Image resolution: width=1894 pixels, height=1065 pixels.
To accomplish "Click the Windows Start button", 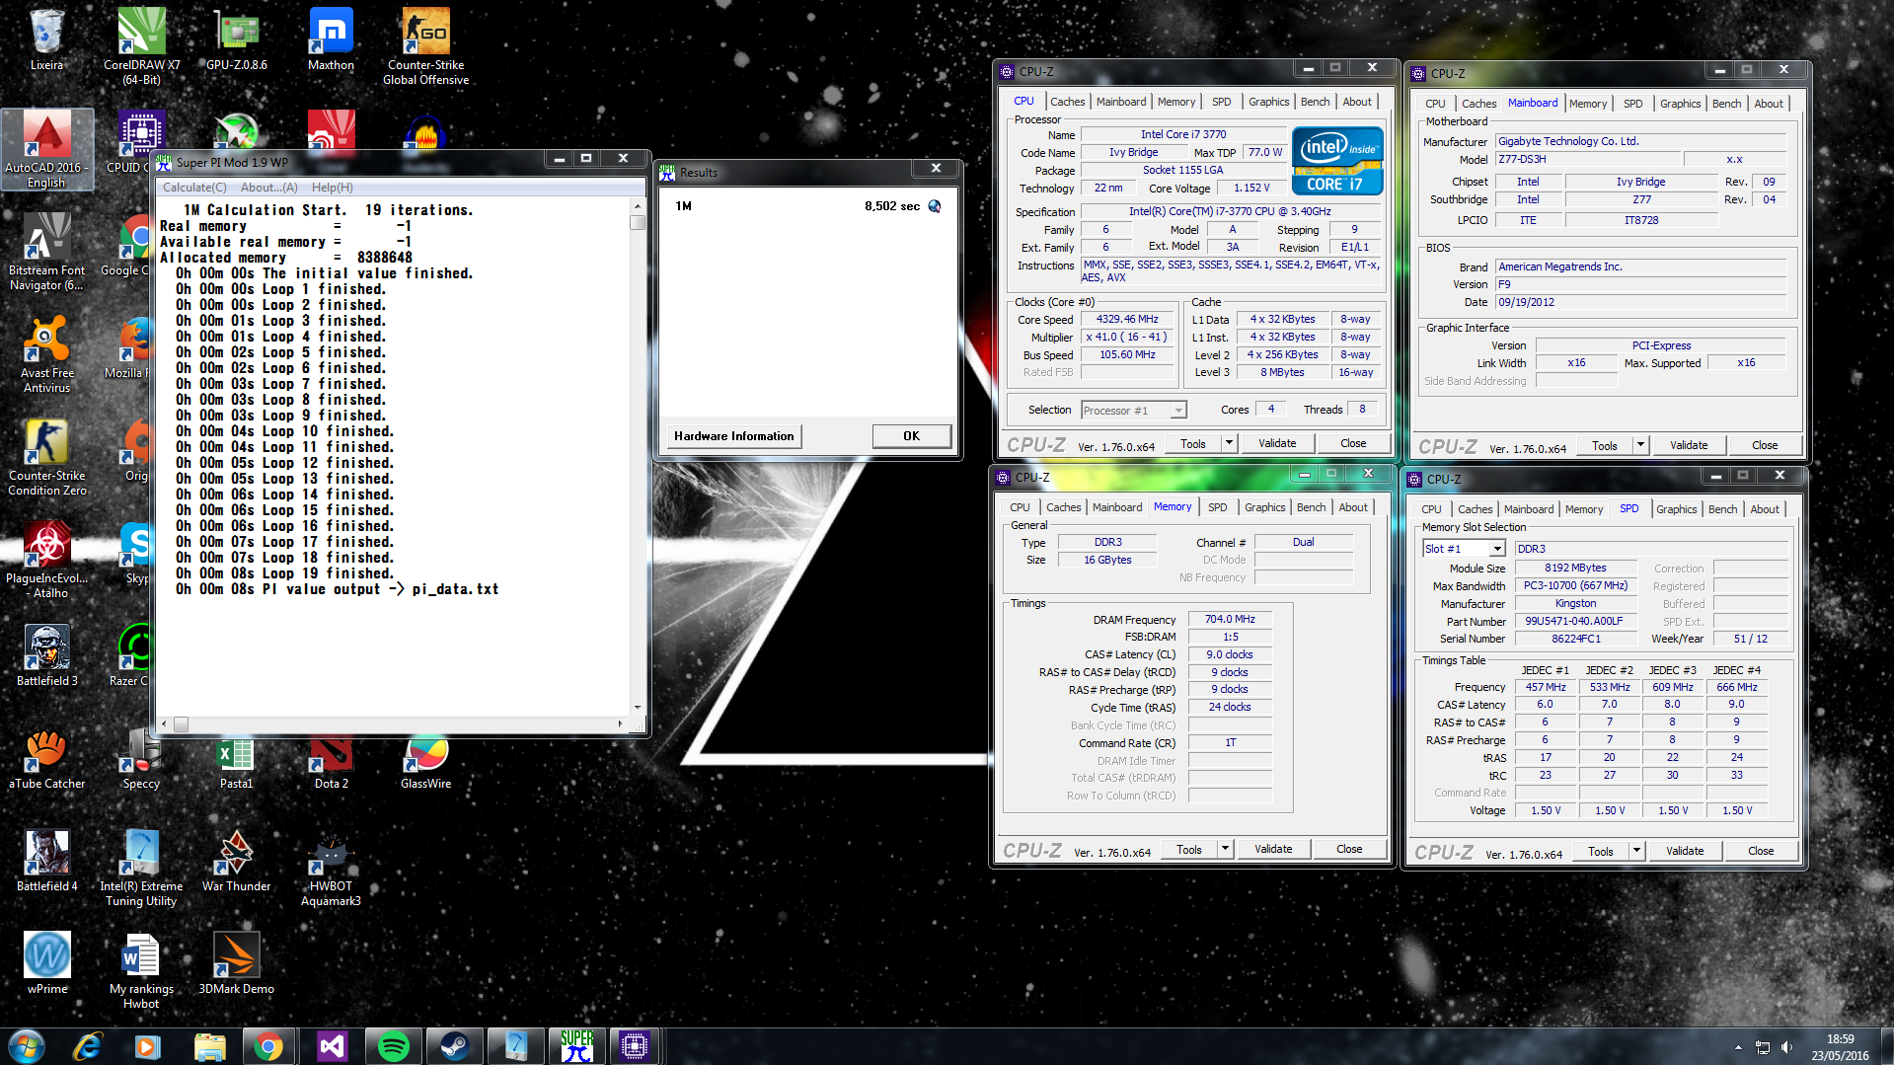I will [27, 1046].
